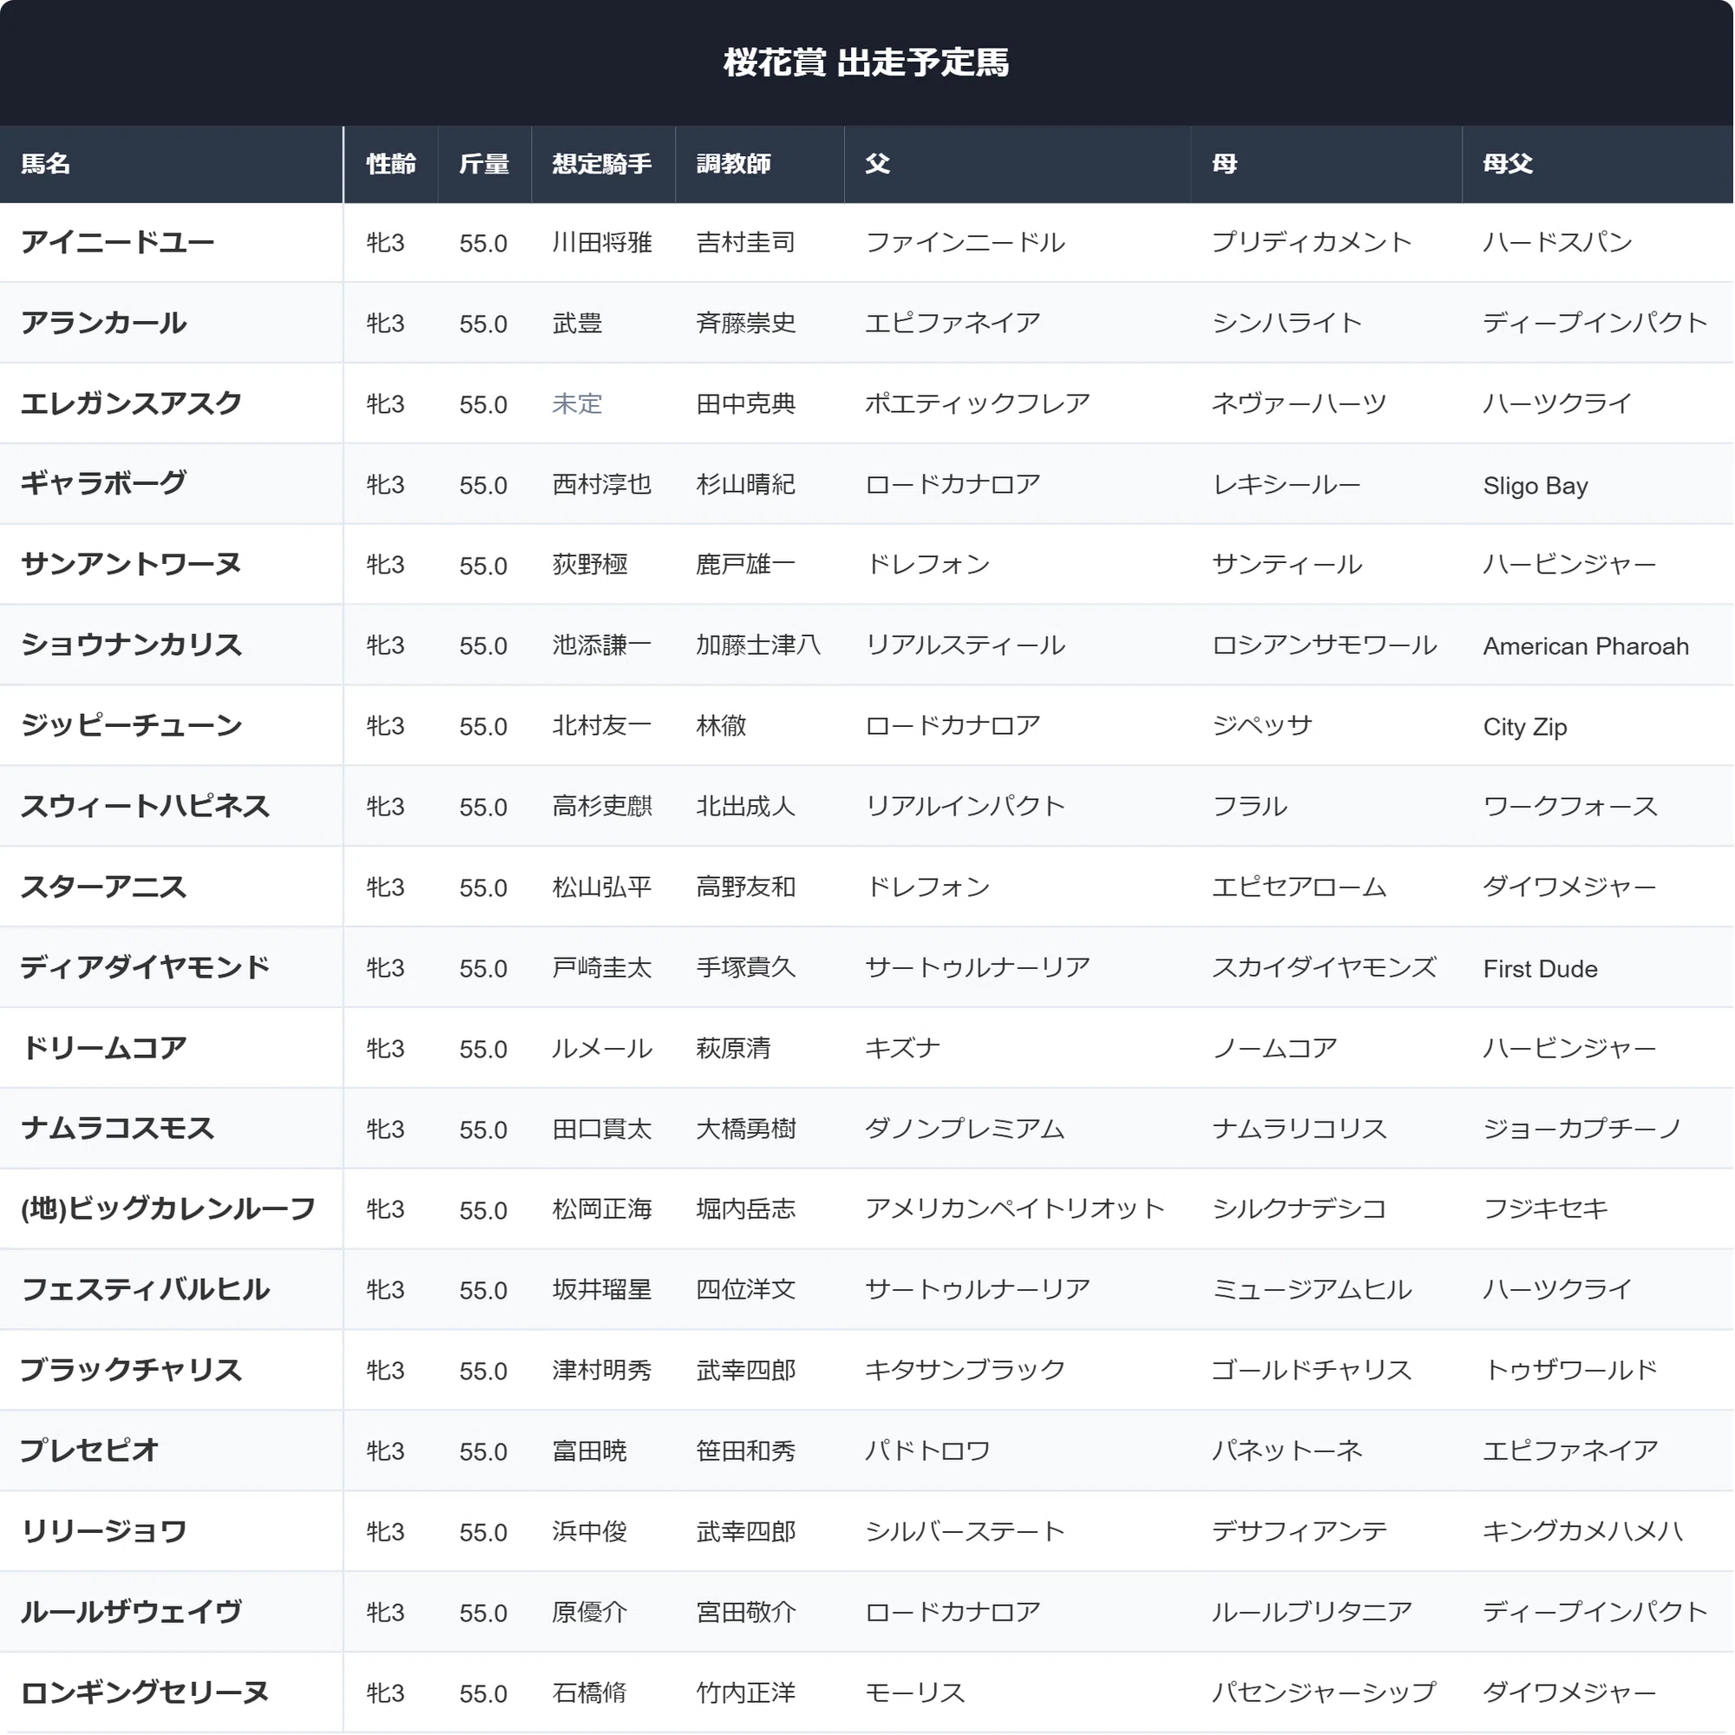1735x1735 pixels.
Task: Click the 調教師 column header
Action: 759,164
